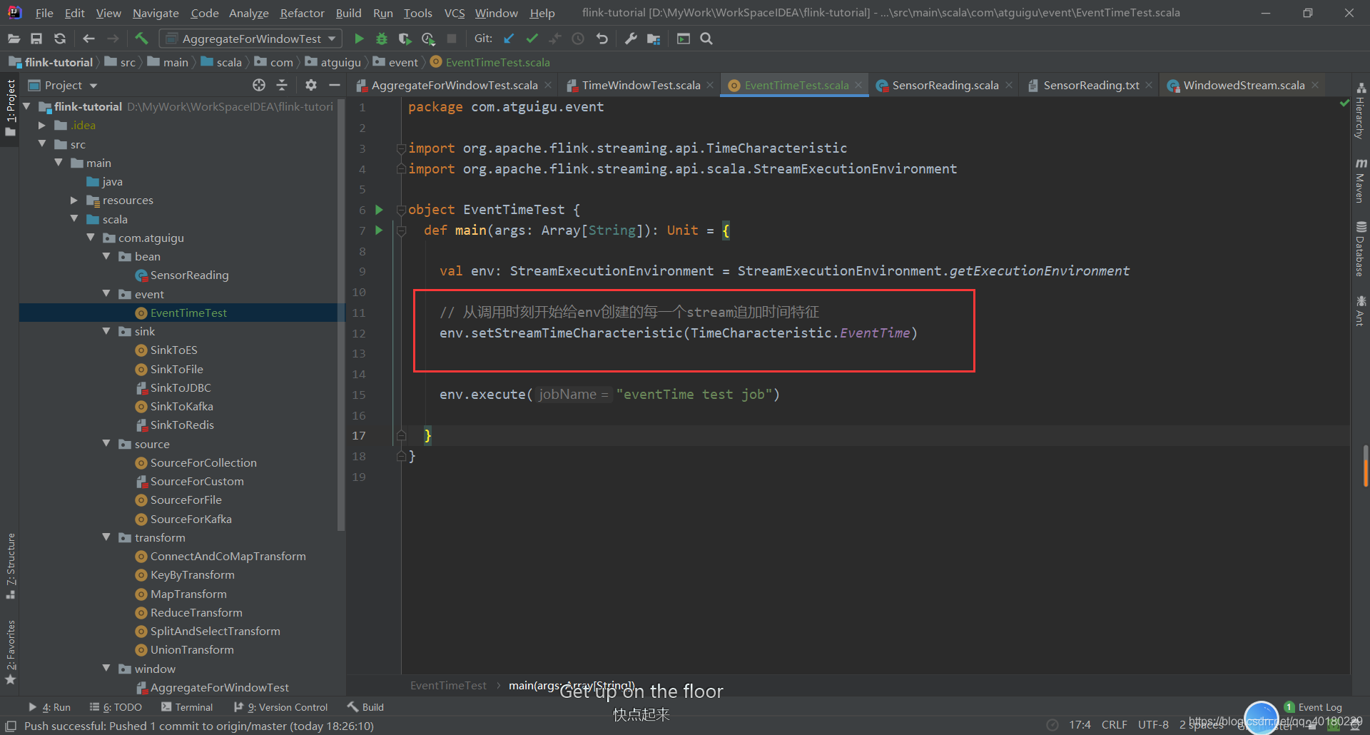Collapse the sink package

tap(106, 331)
